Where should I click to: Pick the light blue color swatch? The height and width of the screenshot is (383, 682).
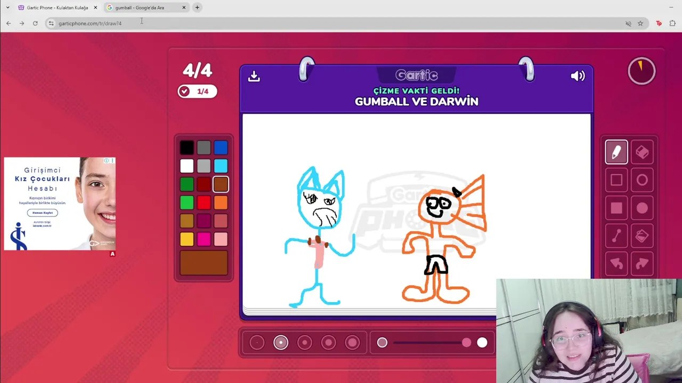(x=221, y=166)
